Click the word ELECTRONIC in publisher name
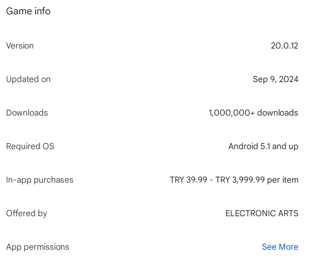 point(248,213)
